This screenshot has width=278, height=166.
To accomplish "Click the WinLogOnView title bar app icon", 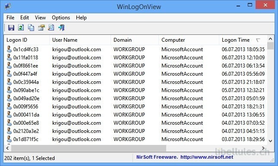I will 8,6.
